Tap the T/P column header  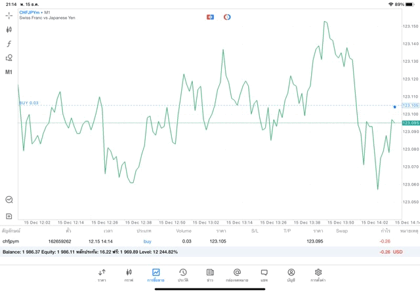point(287,231)
